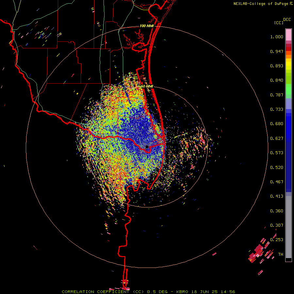
Task: Click the bright green segment of color bar
Action: pyautogui.click(x=288, y=89)
